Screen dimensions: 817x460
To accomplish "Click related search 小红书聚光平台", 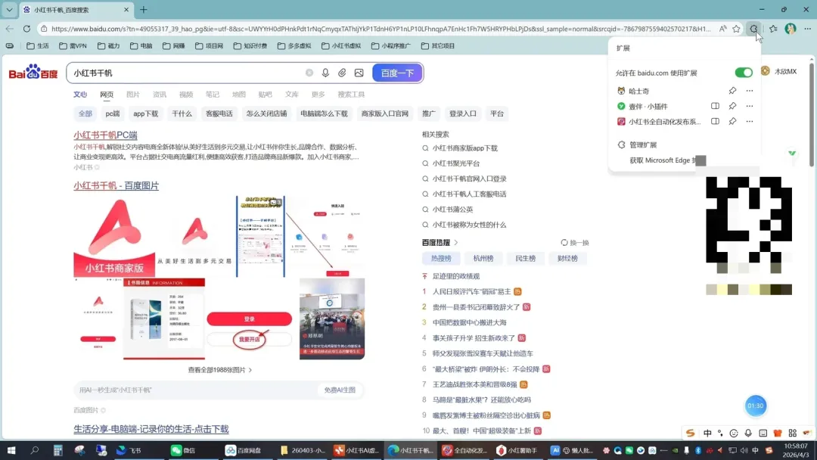I will tap(456, 163).
